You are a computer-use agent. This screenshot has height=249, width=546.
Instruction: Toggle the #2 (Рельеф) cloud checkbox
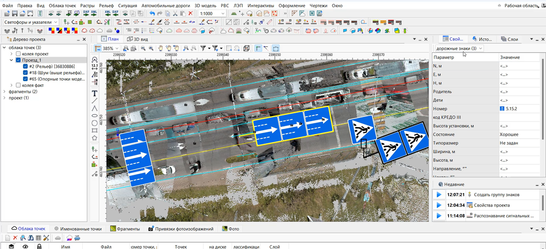point(25,66)
